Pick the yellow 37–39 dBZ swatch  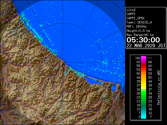[144, 85]
